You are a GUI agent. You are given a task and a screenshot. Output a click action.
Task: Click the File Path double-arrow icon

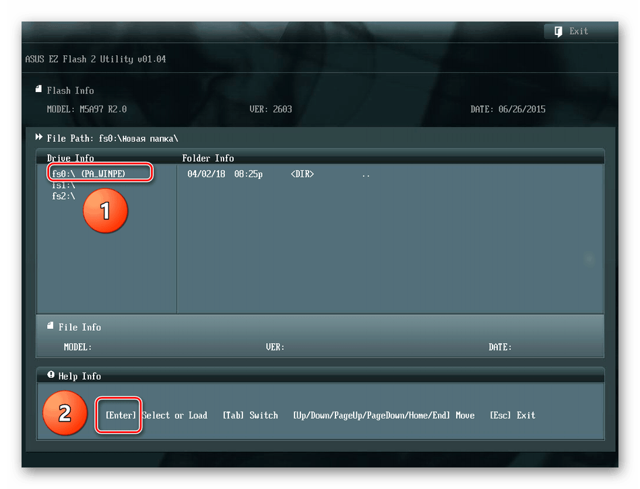pyautogui.click(x=39, y=137)
